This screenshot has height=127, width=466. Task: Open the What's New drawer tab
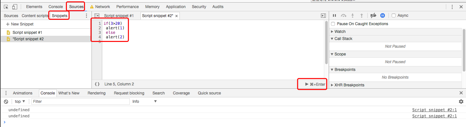point(69,93)
